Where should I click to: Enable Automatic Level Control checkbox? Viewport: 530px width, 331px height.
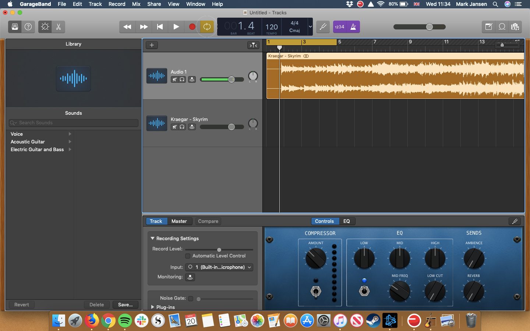(188, 256)
